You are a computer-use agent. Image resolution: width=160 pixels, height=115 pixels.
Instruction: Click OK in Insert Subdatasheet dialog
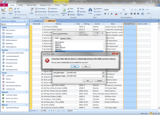coord(88,80)
